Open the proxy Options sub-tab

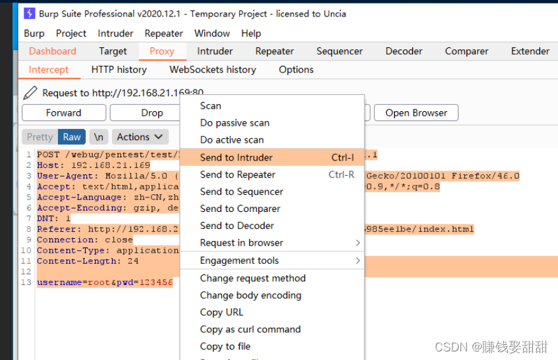tap(296, 70)
